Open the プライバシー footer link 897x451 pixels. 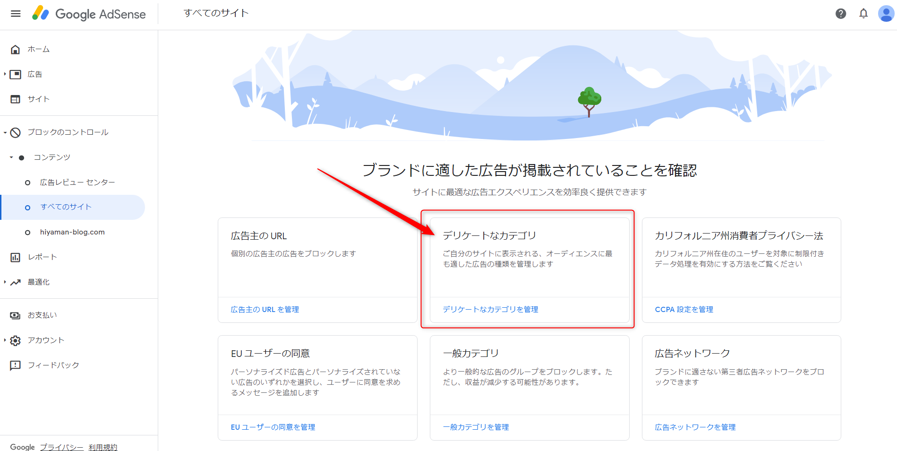[x=61, y=447]
